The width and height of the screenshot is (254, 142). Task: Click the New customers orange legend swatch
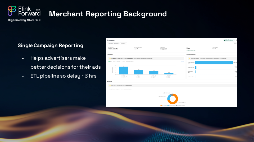tap(161, 106)
